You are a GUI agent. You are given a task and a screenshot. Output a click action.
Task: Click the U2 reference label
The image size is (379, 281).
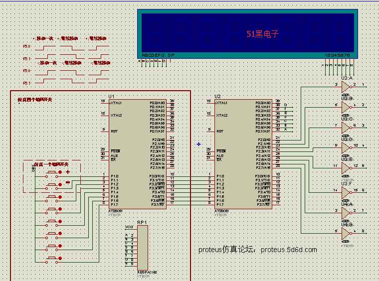click(x=217, y=97)
